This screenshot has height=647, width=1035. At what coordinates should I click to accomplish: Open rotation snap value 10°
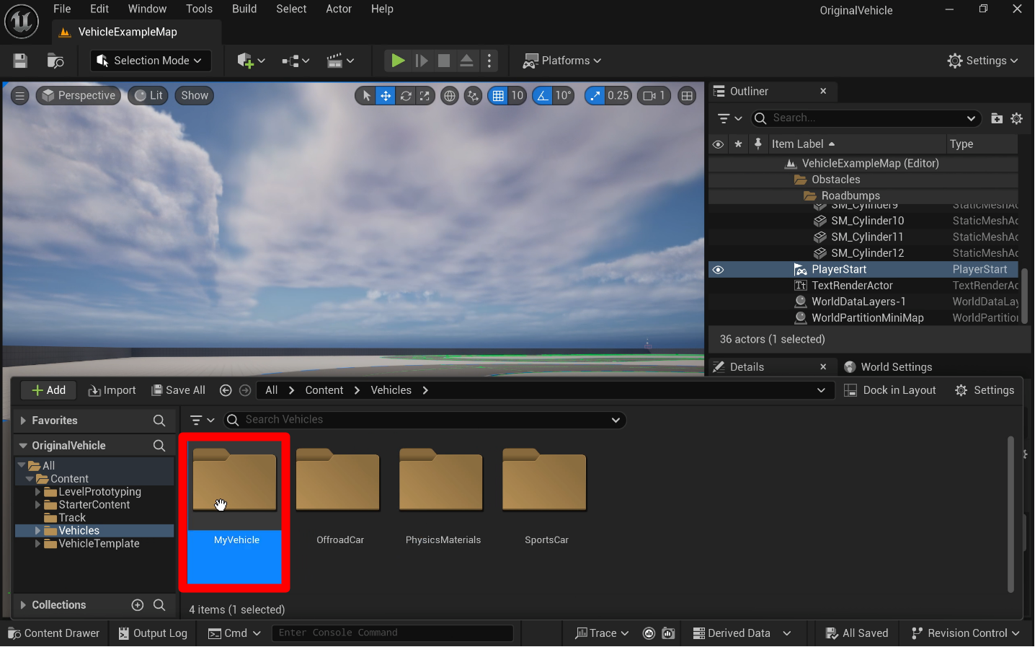563,95
